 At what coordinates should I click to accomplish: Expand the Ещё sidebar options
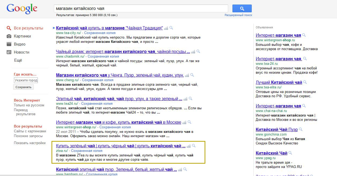click(18, 60)
